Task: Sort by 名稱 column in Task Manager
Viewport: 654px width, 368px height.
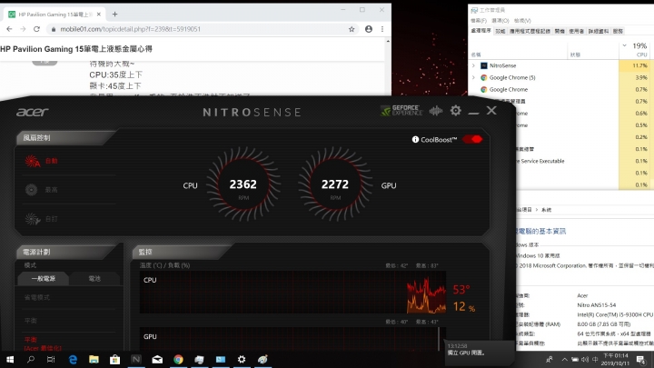Action: pos(476,55)
